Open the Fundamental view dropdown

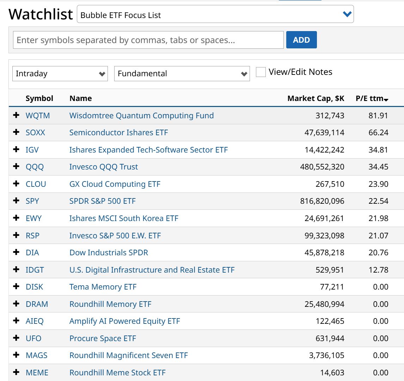(182, 73)
